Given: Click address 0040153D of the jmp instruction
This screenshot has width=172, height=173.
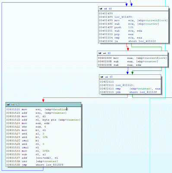Looking at the screenshot, I should (x=13, y=165).
